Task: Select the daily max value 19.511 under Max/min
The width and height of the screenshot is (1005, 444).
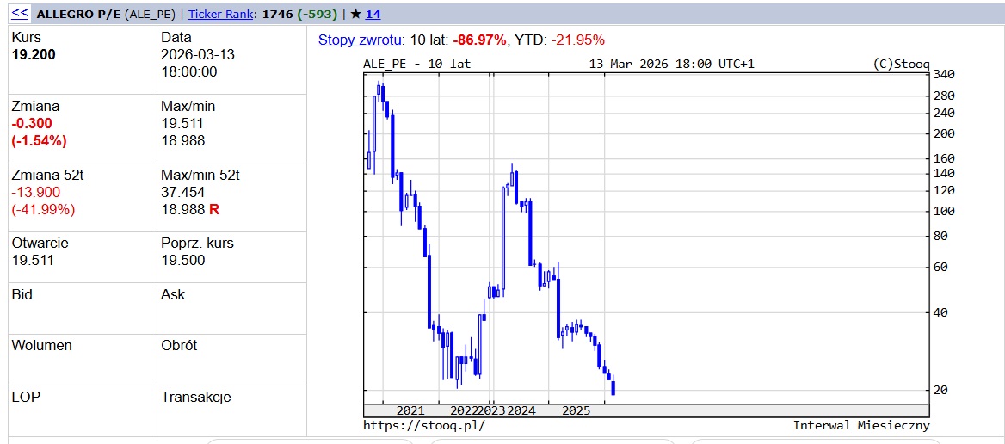Action: tap(182, 124)
